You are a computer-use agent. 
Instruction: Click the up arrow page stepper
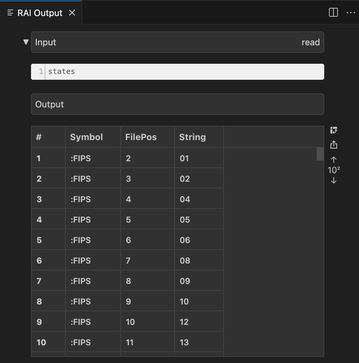(x=333, y=160)
